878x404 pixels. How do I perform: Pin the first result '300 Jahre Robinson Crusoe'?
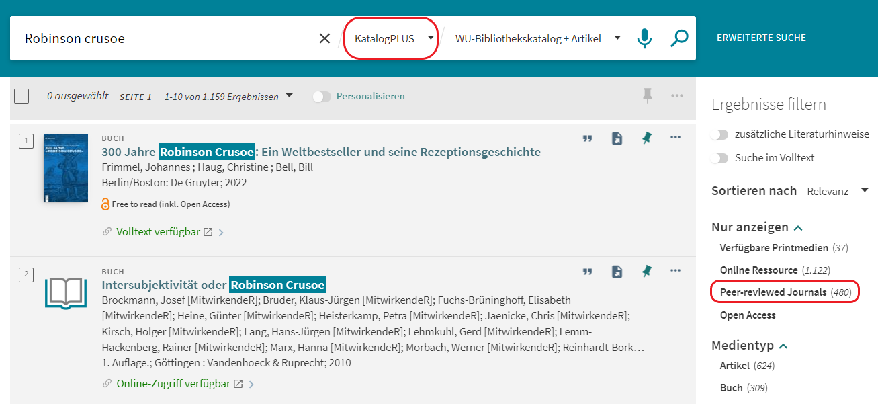coord(647,138)
